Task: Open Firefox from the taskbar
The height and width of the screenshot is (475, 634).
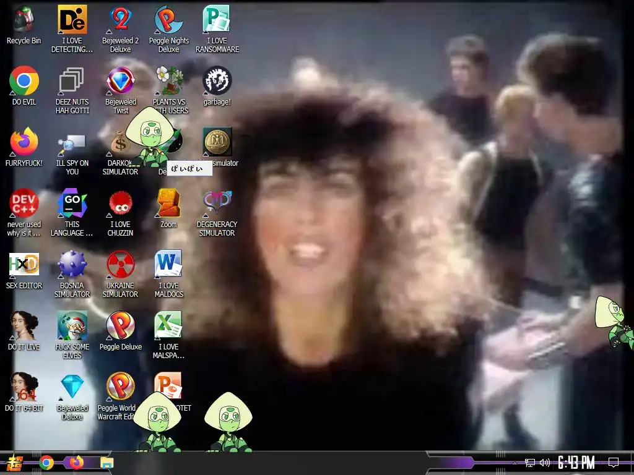Action: point(76,463)
